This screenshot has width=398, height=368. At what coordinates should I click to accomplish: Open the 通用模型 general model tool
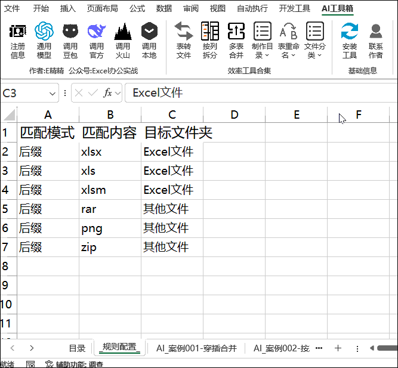coord(44,39)
